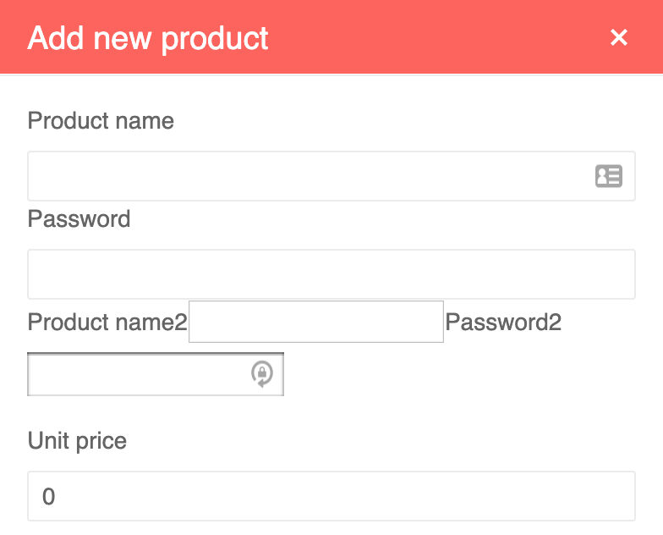Viewport: 663px width, 535px height.
Task: Click the "Unit price" label
Action: (x=77, y=441)
